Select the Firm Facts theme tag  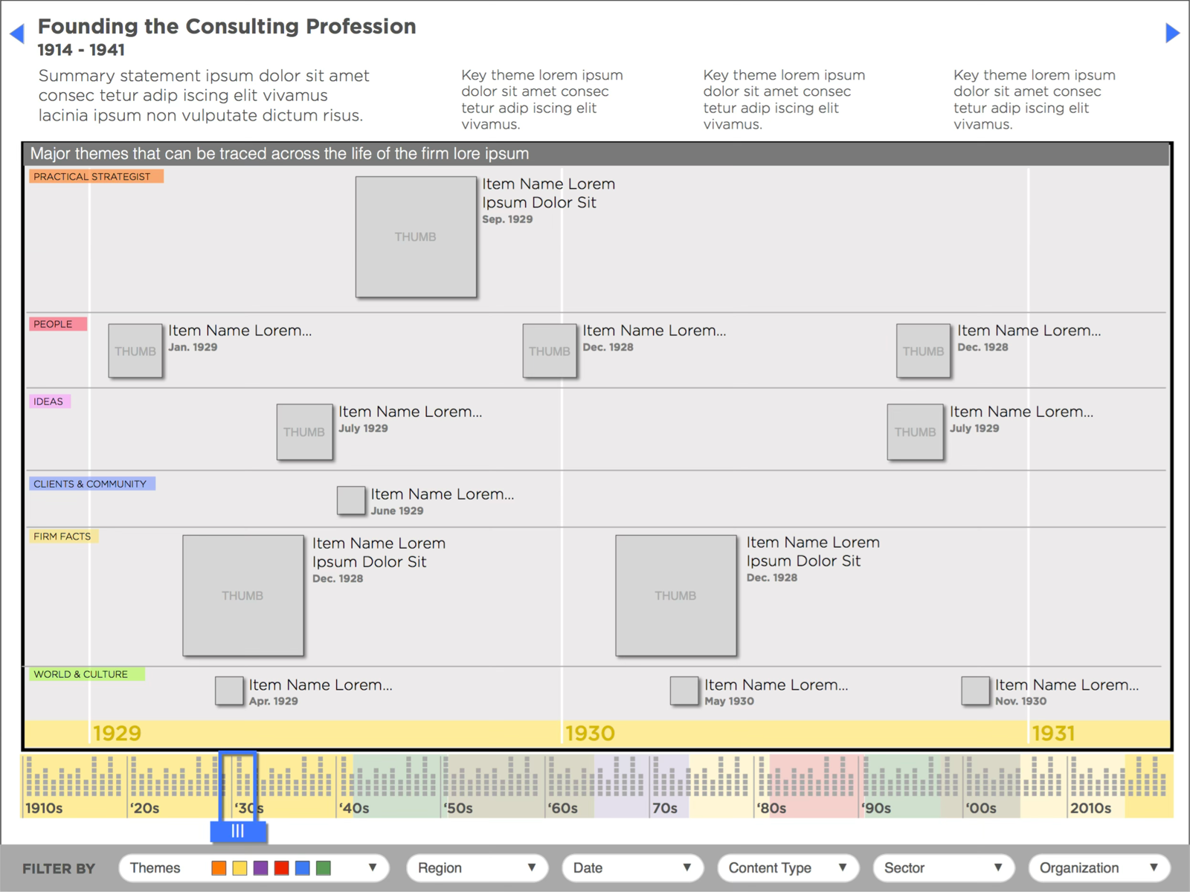tap(63, 536)
